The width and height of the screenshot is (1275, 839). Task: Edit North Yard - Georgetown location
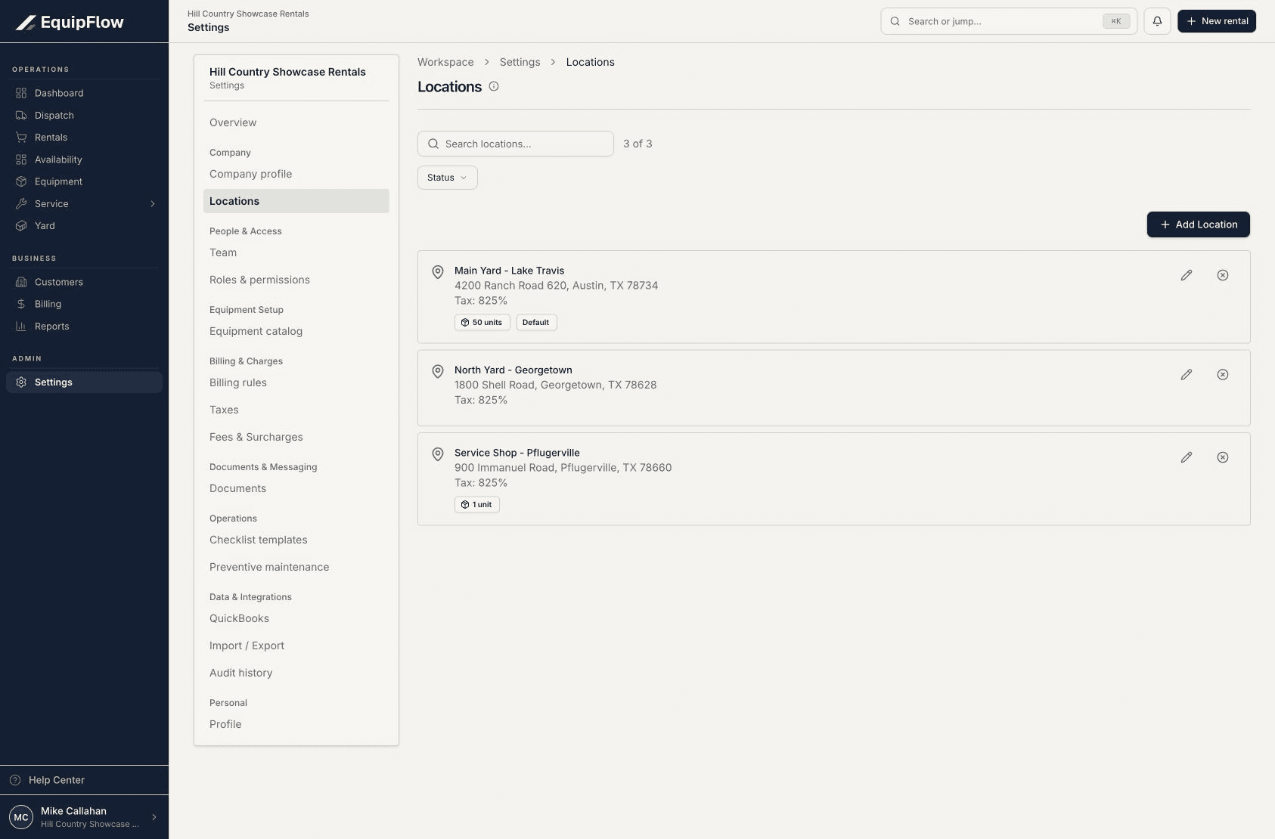[1187, 375]
